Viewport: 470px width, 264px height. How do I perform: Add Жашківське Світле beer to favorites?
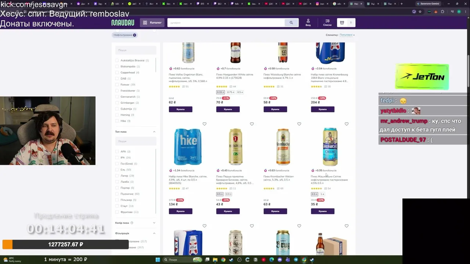pos(347,124)
